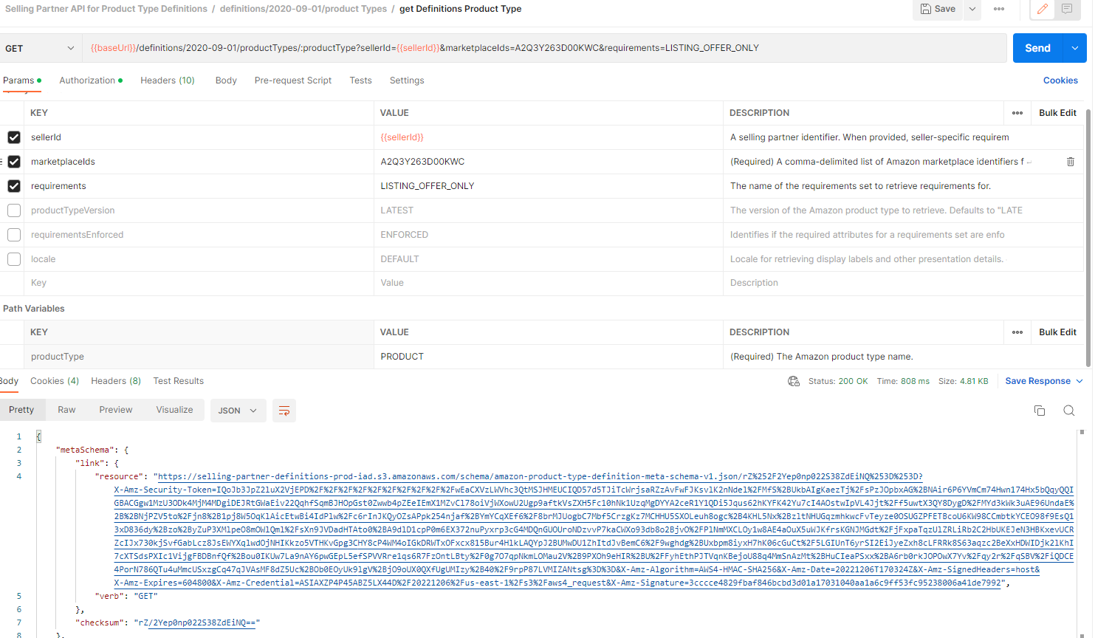Select the Visualize response view

[x=174, y=410]
